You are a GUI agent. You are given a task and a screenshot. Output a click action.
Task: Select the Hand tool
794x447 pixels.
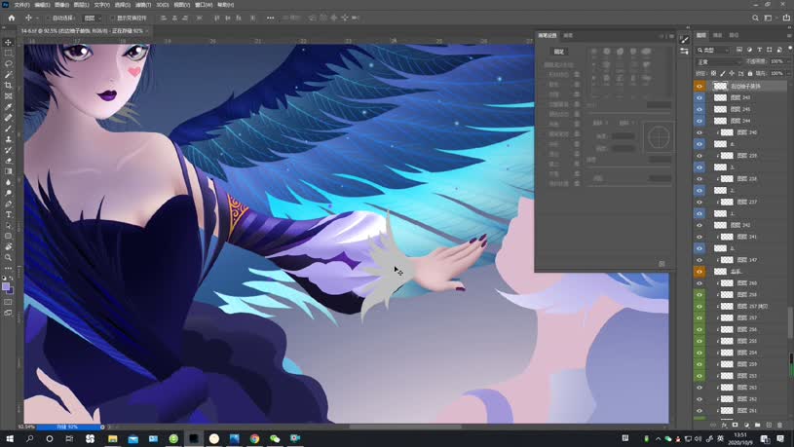pyautogui.click(x=8, y=246)
